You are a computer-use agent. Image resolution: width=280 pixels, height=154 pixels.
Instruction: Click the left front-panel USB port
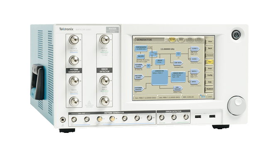point(198,117)
